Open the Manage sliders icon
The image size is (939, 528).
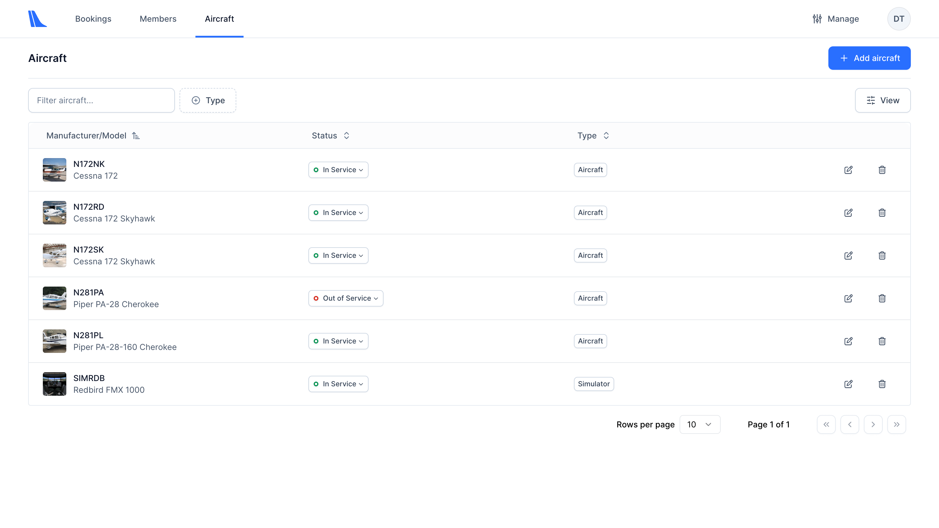coord(817,18)
